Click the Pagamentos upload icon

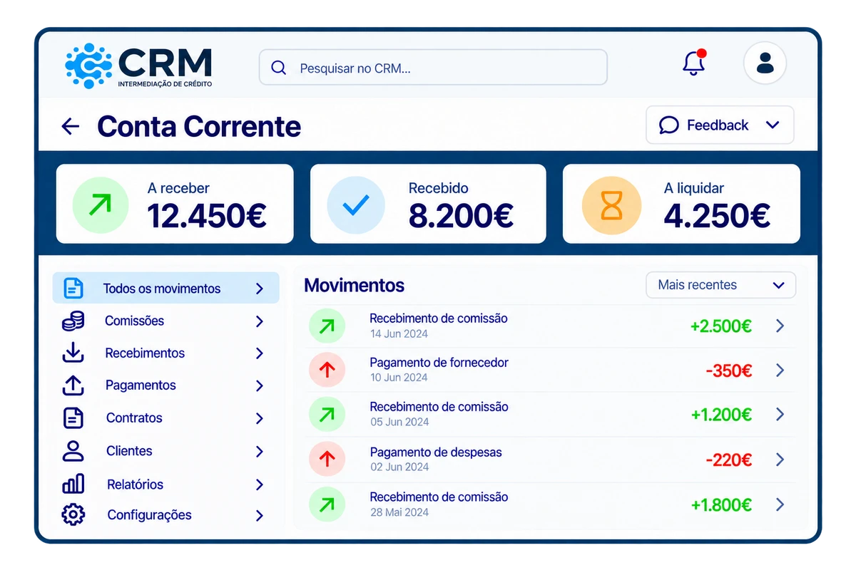[x=73, y=385]
